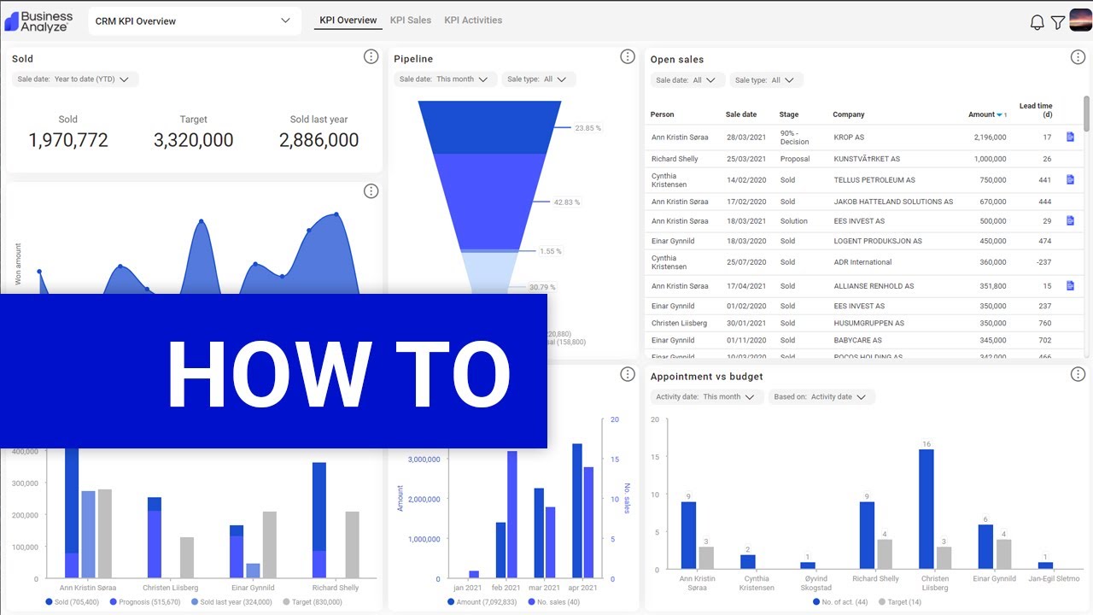Click funnel segment labeled 42.83 %
Screen dimensions: 1093x615
click(x=489, y=202)
